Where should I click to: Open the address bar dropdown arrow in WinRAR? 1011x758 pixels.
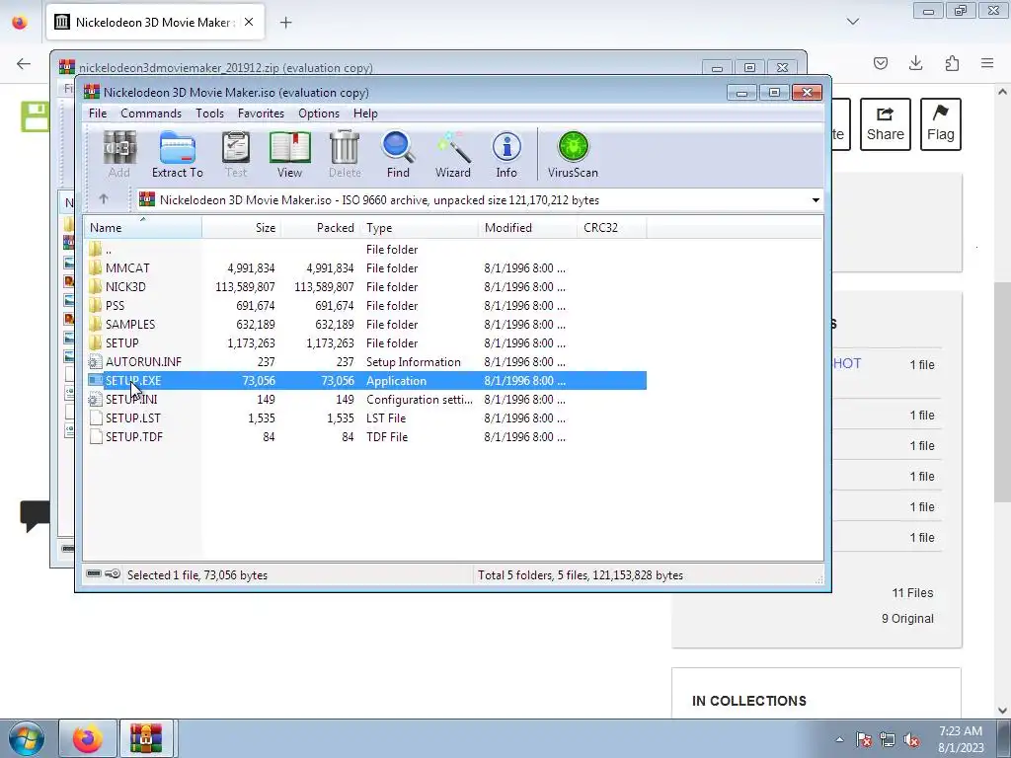pos(816,199)
